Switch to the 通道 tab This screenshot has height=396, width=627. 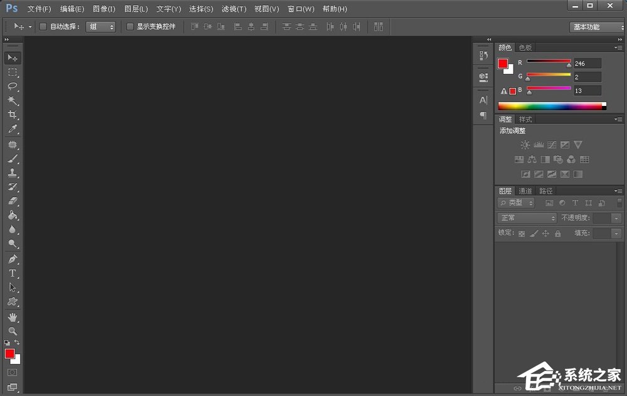coord(525,190)
